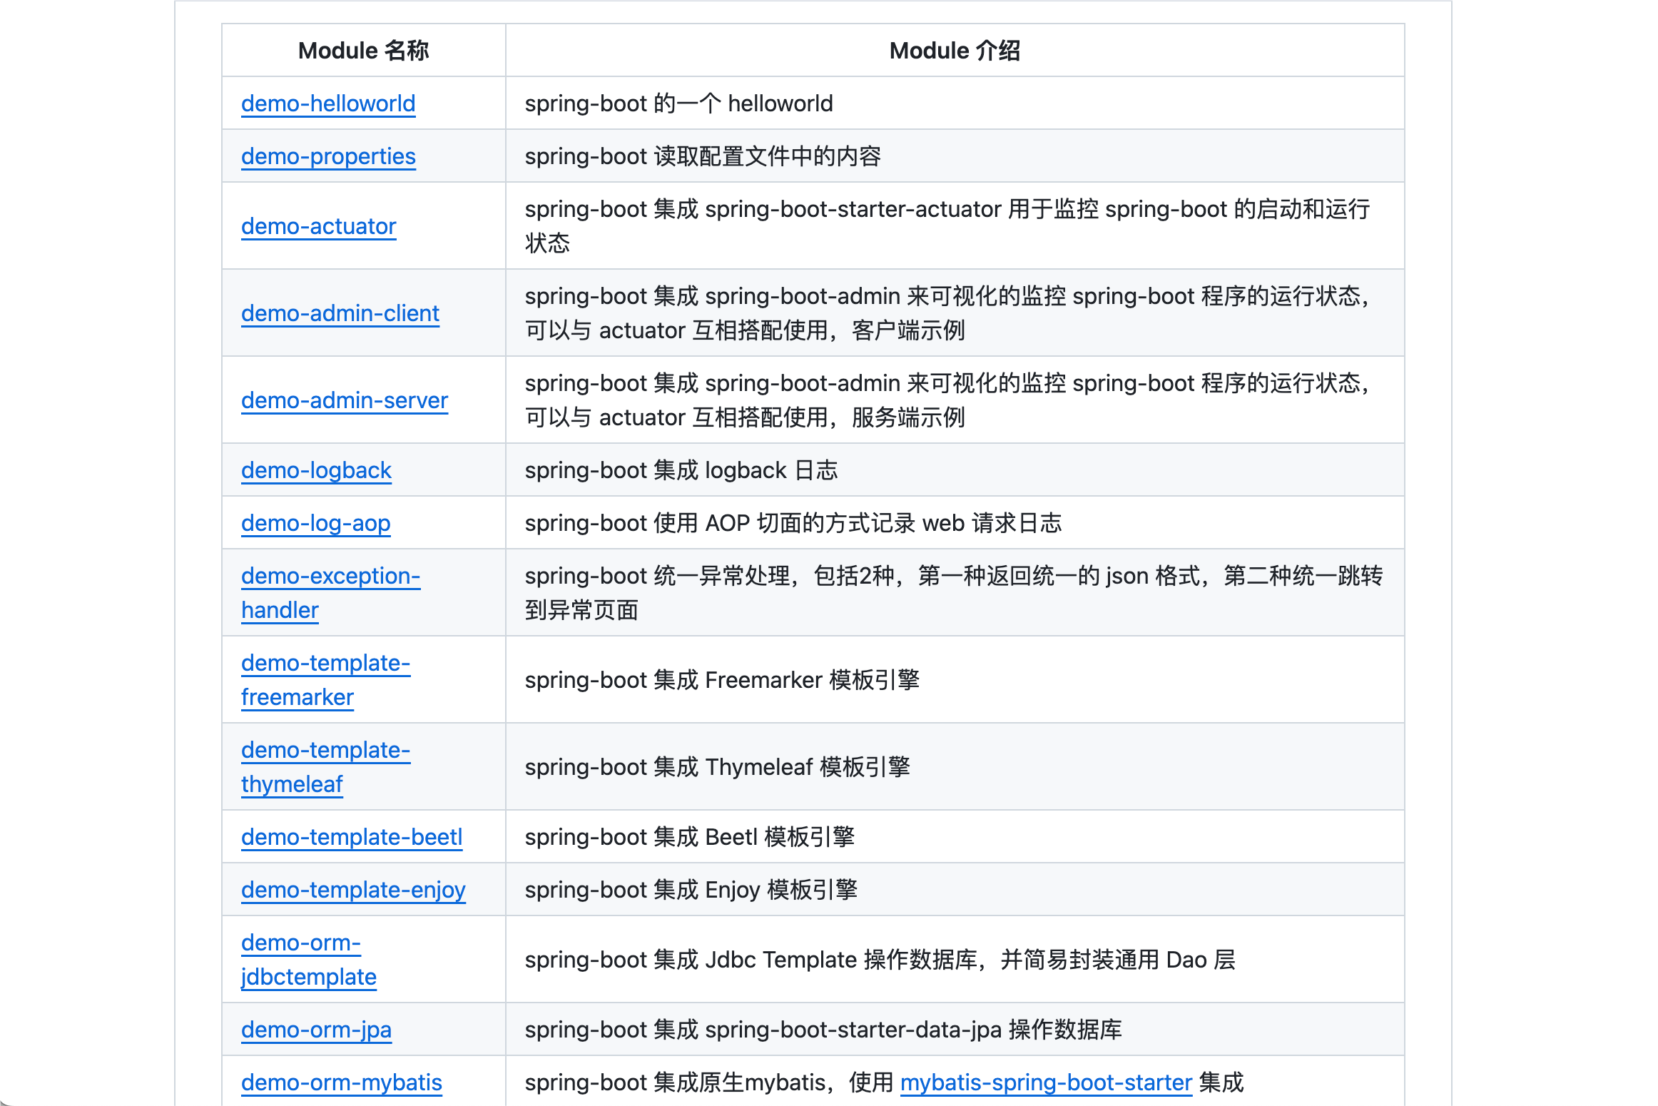Click 'spring-boot 集成 Beetl 模板引擎' text

coord(690,837)
